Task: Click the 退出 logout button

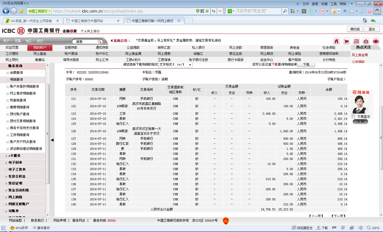Action: point(372,29)
